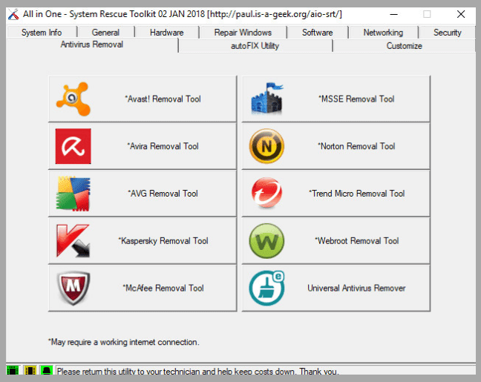Image resolution: width=481 pixels, height=382 pixels.
Task: Click the McAfee shield icon
Action: point(73,288)
